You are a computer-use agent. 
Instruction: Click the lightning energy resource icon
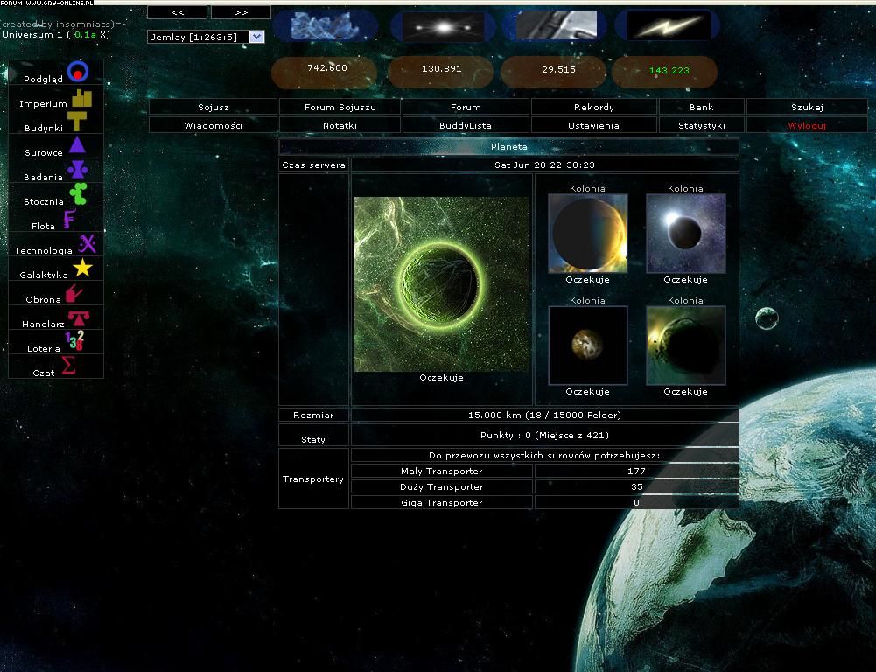[669, 25]
